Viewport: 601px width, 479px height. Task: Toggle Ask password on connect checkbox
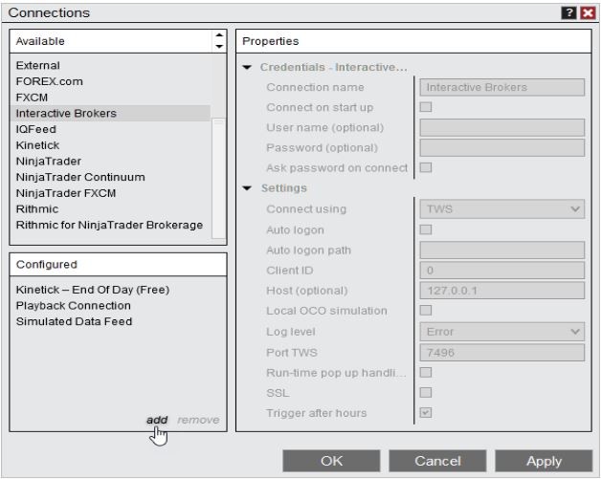click(426, 167)
